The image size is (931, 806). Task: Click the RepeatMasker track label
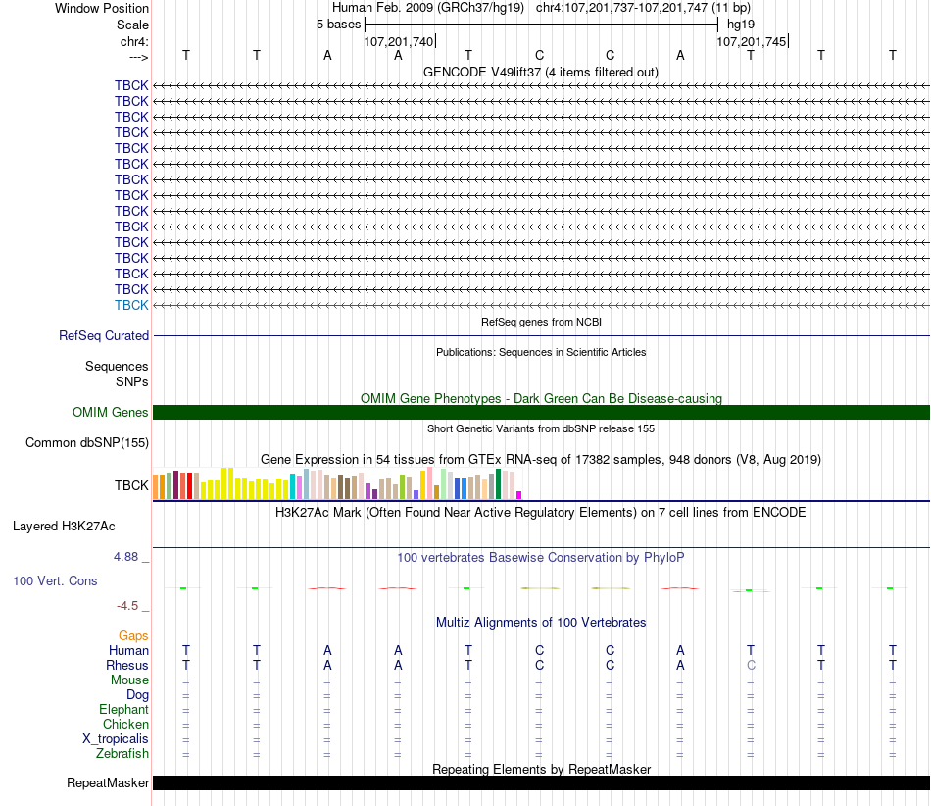[108, 782]
